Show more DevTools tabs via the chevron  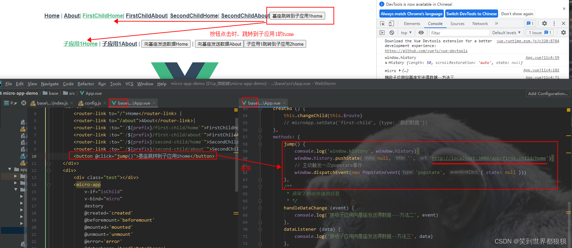496,23
